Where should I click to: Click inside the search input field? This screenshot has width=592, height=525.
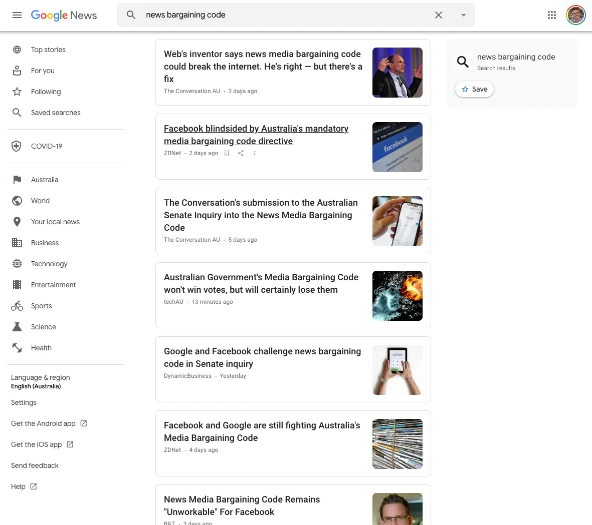click(287, 15)
